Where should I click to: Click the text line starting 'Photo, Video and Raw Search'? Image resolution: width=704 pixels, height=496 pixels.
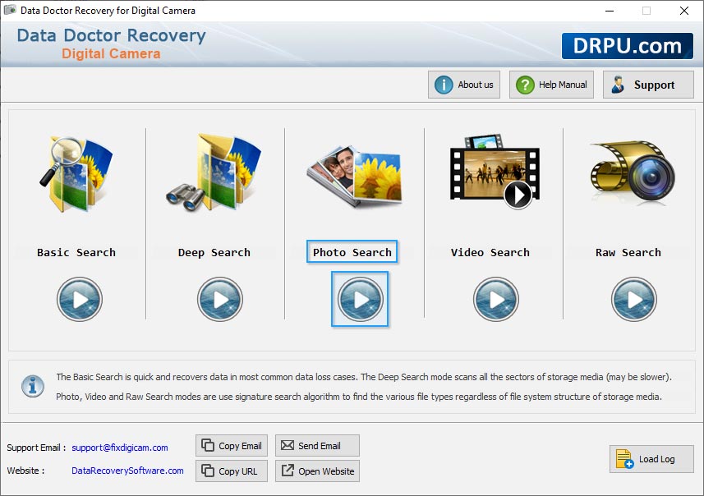click(359, 397)
